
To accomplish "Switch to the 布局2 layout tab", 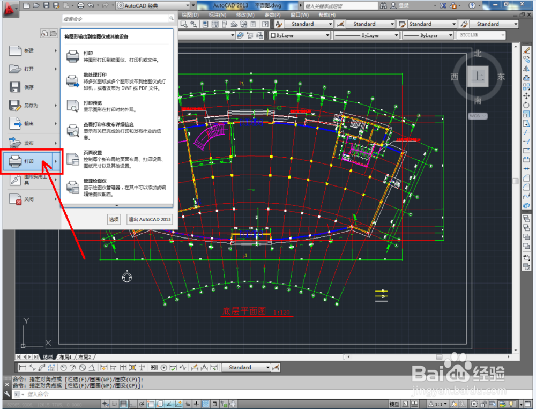I will (x=85, y=357).
